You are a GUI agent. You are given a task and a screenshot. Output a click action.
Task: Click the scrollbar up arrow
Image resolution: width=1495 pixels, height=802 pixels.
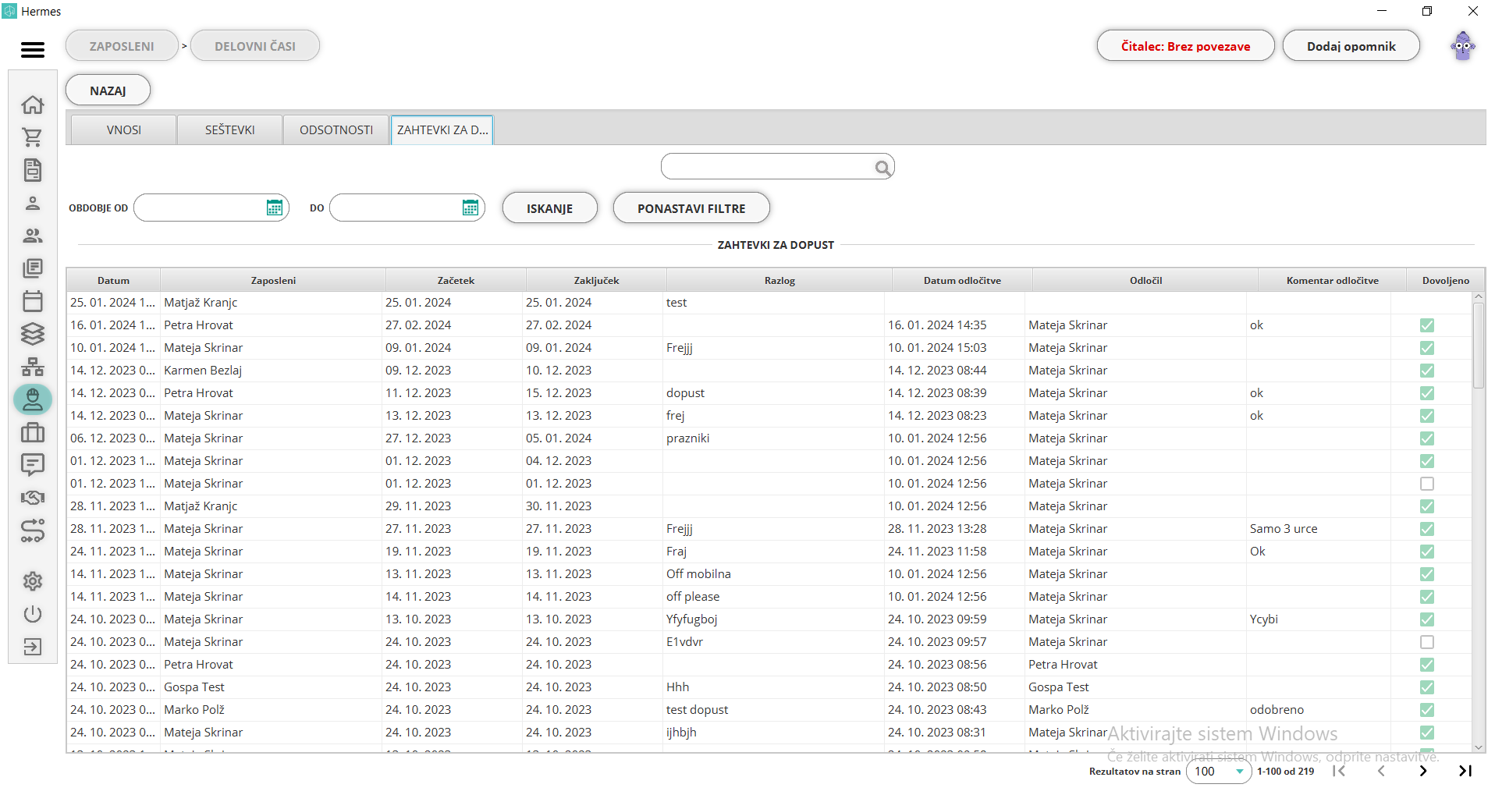click(x=1478, y=297)
